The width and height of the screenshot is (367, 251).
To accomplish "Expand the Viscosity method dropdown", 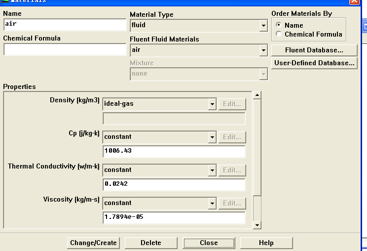I will pyautogui.click(x=212, y=203).
